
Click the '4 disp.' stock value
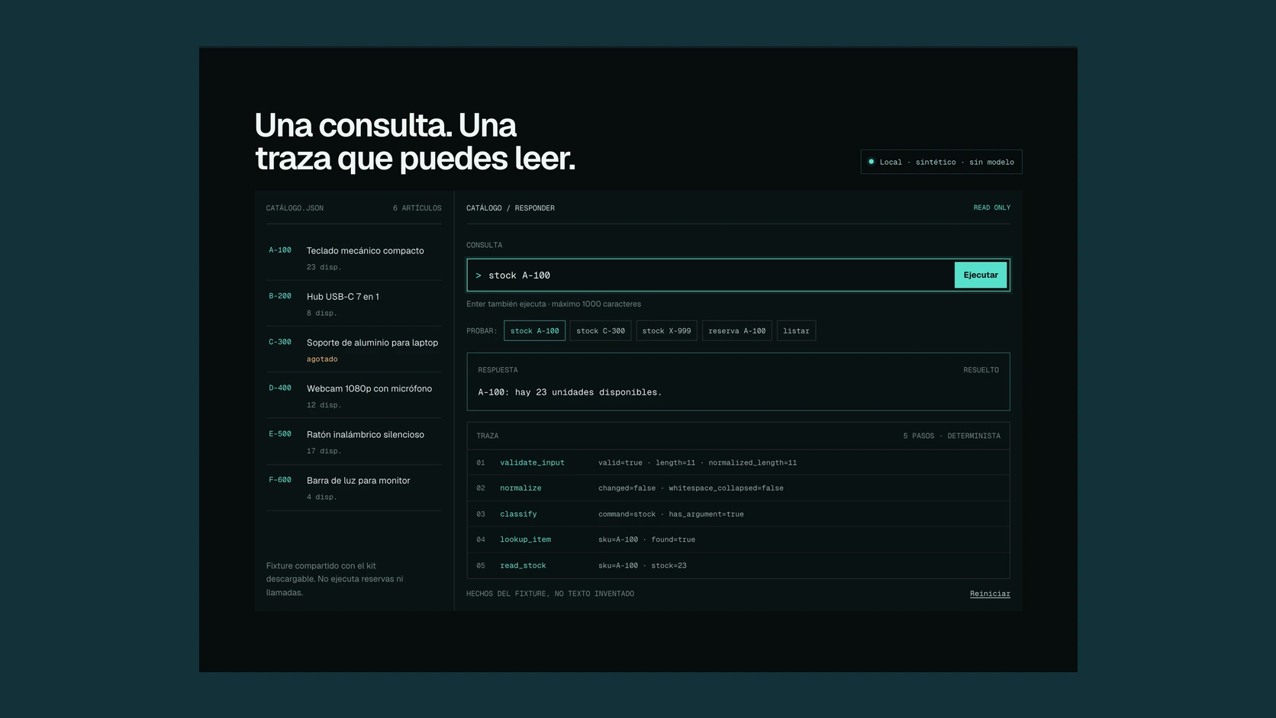point(321,497)
